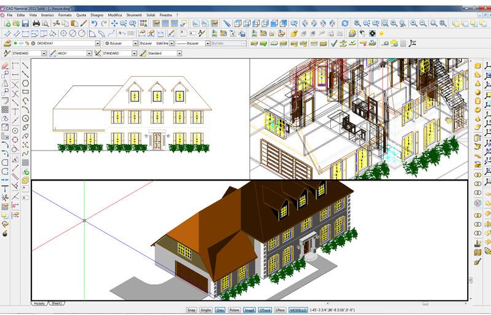This screenshot has width=491, height=315.
Task: Click the blue Regenerate/refresh icon
Action: (x=344, y=23)
